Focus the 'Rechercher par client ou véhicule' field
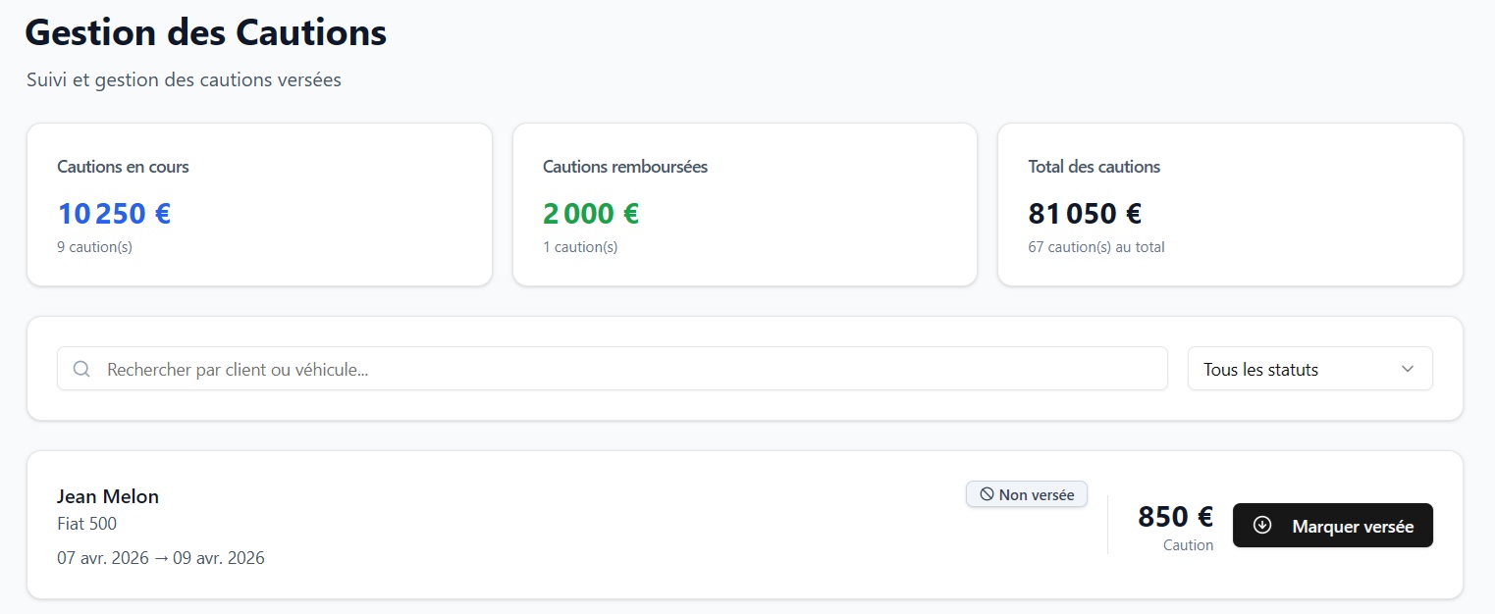 (x=628, y=369)
